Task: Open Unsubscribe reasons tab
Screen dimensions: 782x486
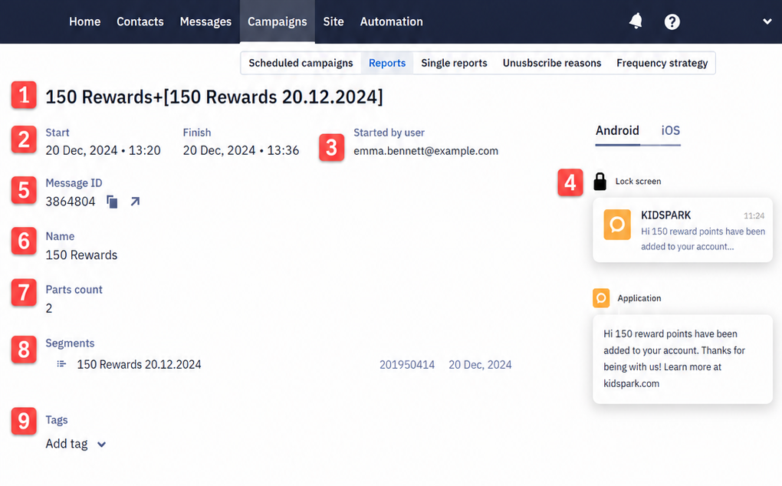Action: 551,63
